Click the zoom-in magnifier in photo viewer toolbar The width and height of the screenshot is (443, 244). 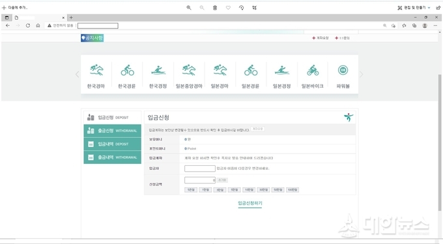[189, 8]
